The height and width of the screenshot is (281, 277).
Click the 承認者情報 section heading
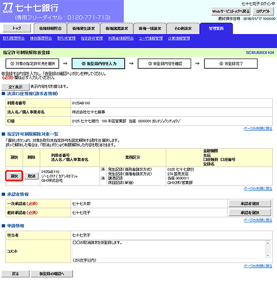(x=18, y=194)
